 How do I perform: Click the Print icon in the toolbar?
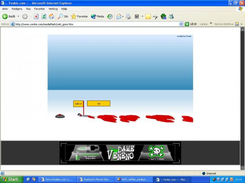click(x=128, y=16)
